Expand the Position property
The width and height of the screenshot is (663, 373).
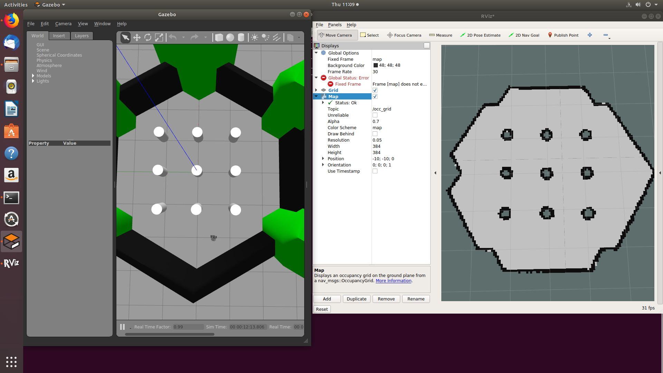coord(323,159)
